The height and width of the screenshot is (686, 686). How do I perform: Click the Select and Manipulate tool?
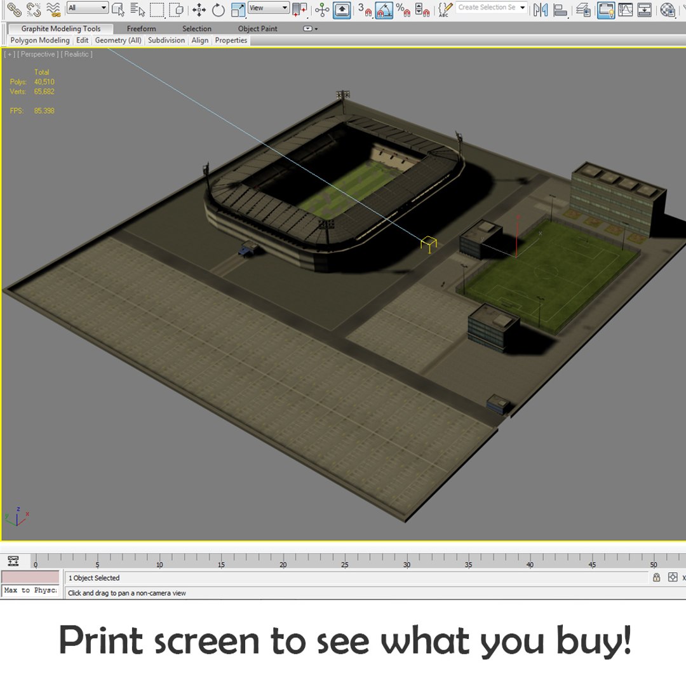(x=322, y=9)
